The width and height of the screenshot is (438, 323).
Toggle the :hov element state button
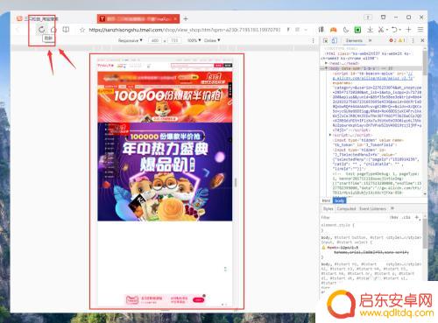394,217
